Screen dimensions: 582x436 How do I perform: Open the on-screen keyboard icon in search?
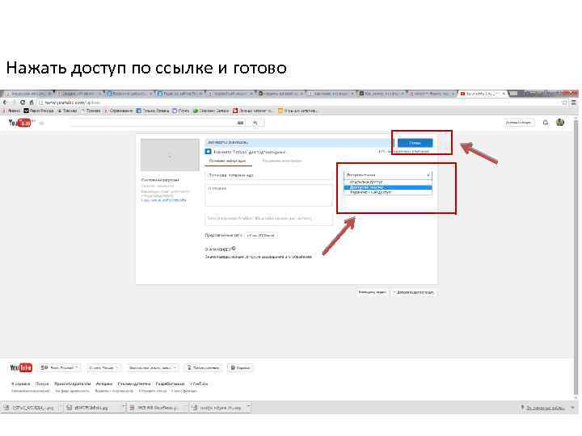241,123
